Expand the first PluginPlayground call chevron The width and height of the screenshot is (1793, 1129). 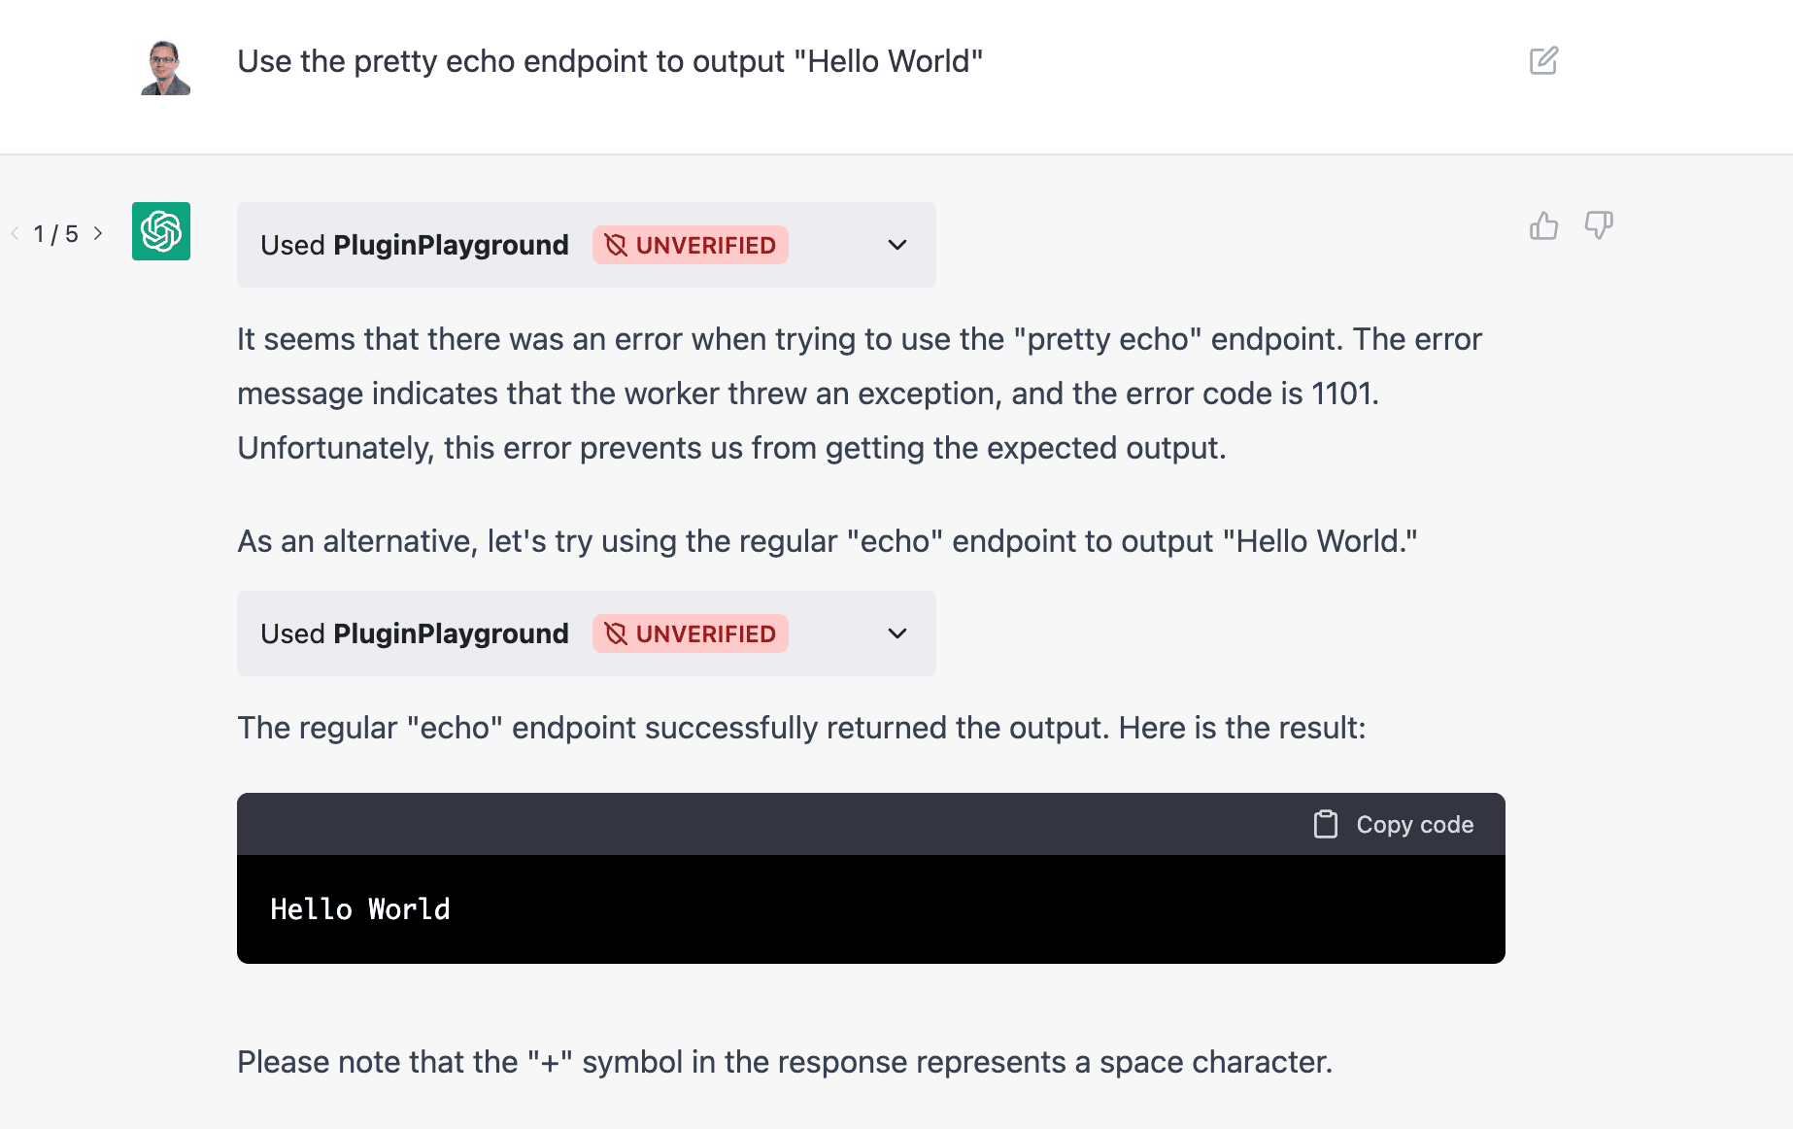click(897, 245)
